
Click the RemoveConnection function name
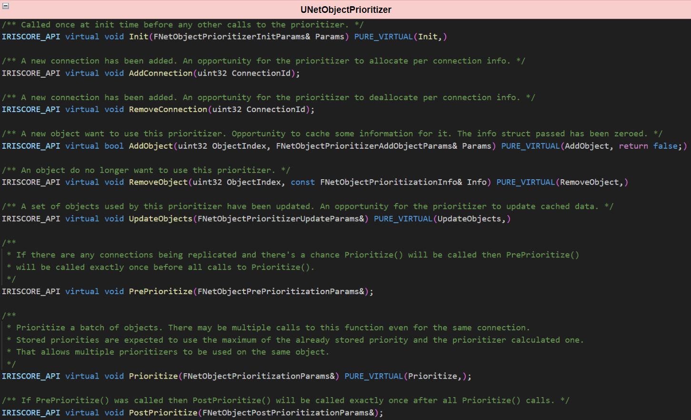coord(168,109)
